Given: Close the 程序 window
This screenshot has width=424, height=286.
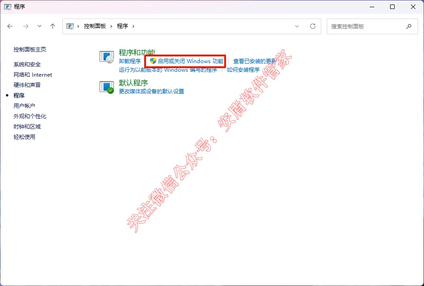Looking at the screenshot, I should [x=413, y=7].
